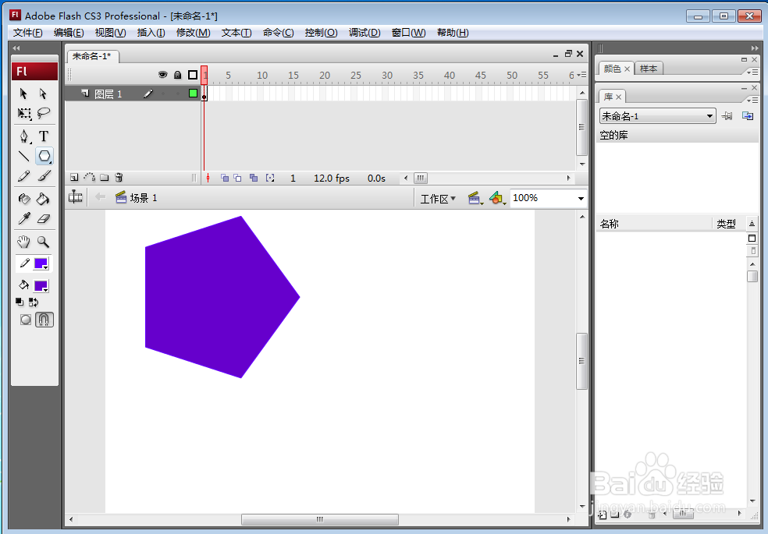This screenshot has height=534, width=768.
Task: Open the Edit Symbols dropdown
Action: coord(497,198)
